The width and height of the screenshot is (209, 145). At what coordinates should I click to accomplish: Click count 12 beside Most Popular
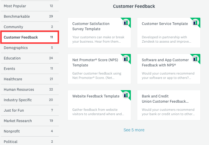[51, 6]
